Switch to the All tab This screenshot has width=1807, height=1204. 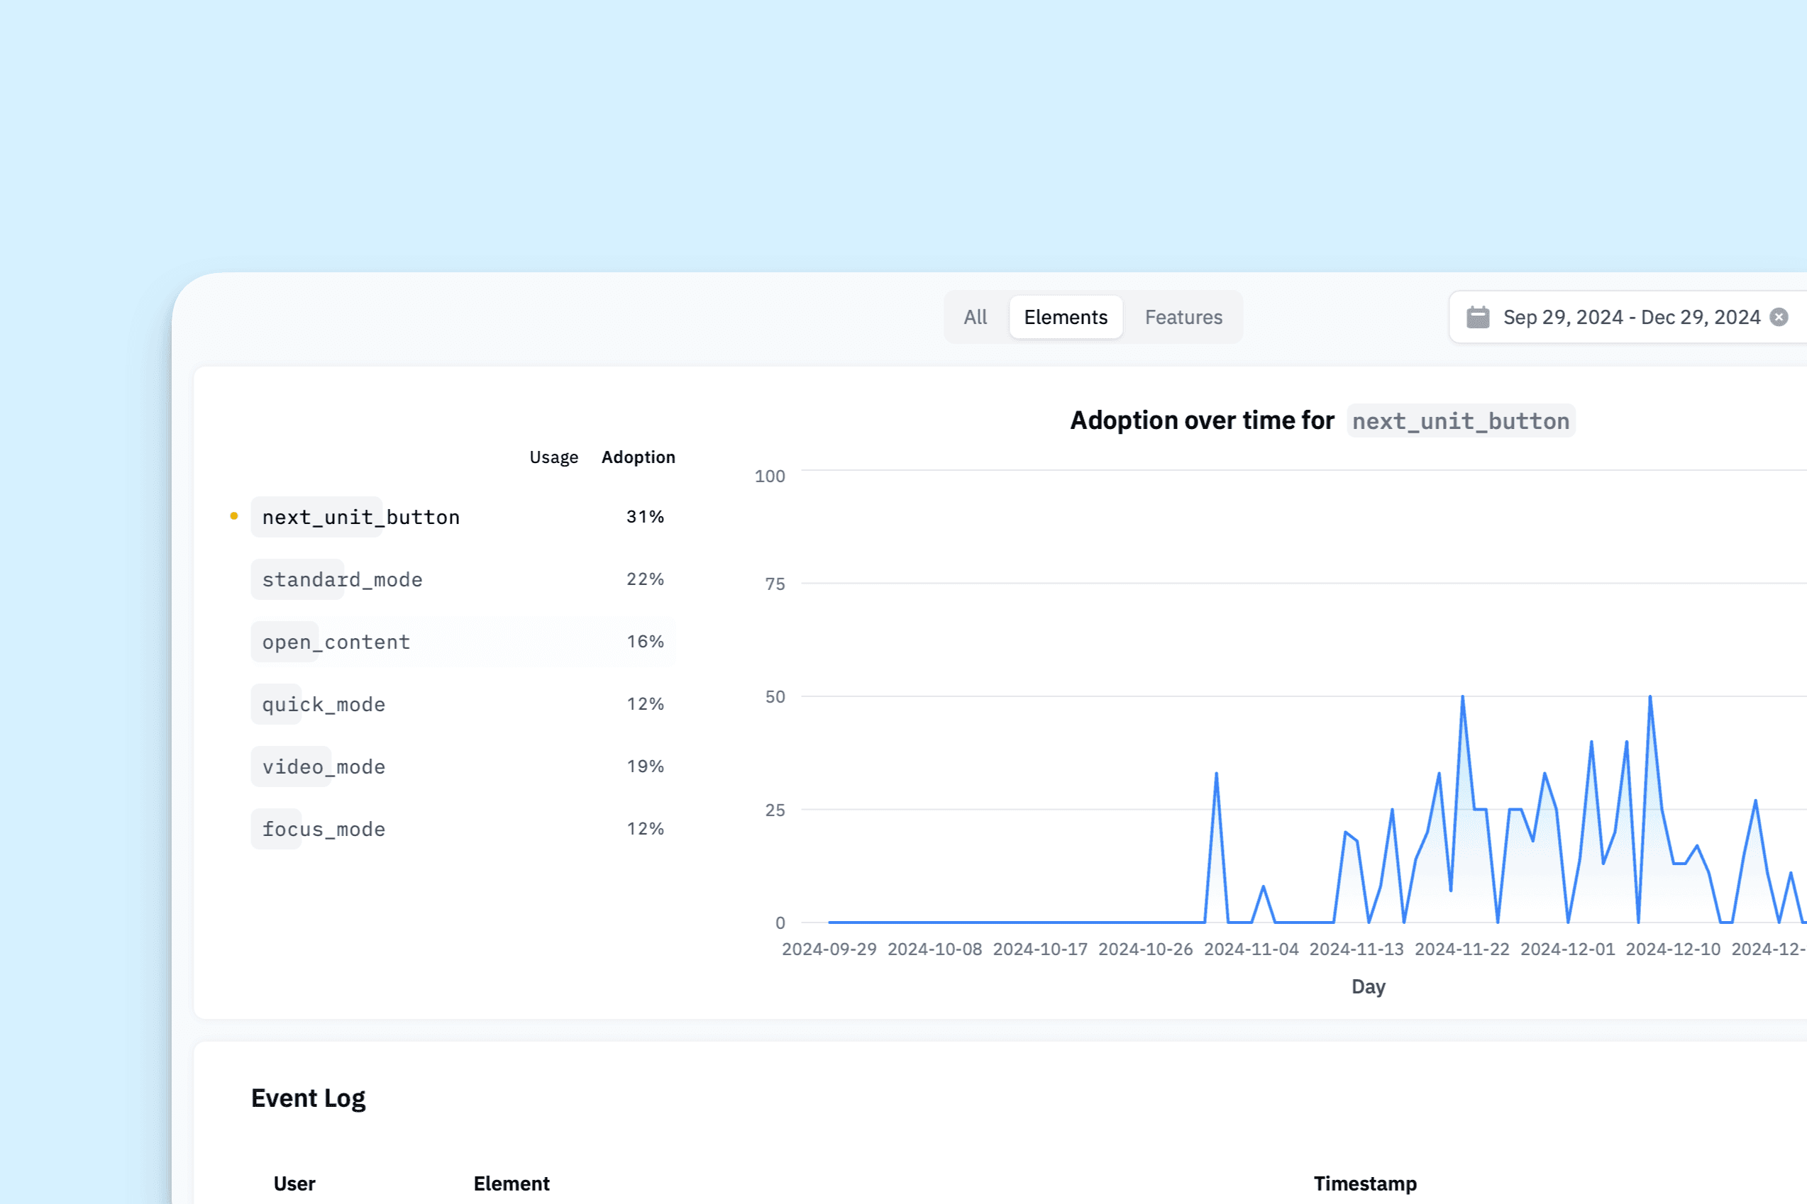[x=975, y=317]
